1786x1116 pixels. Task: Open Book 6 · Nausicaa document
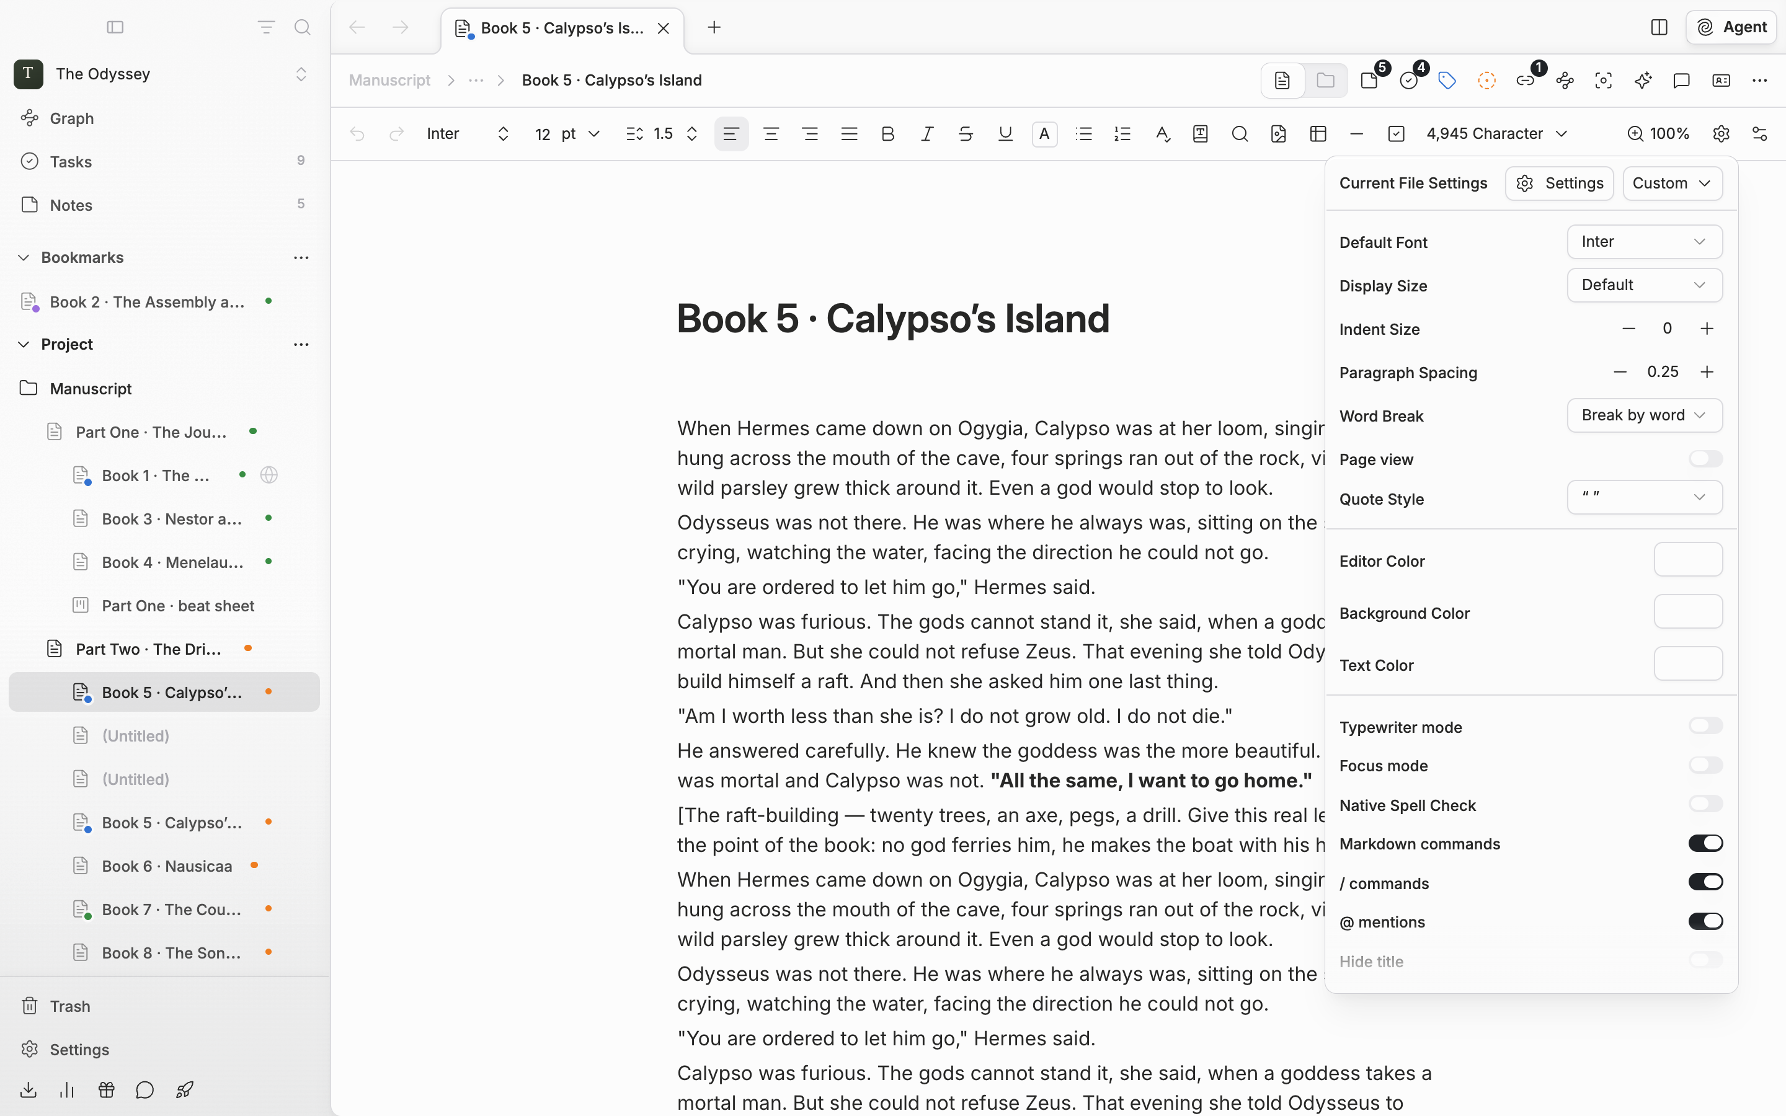(164, 866)
